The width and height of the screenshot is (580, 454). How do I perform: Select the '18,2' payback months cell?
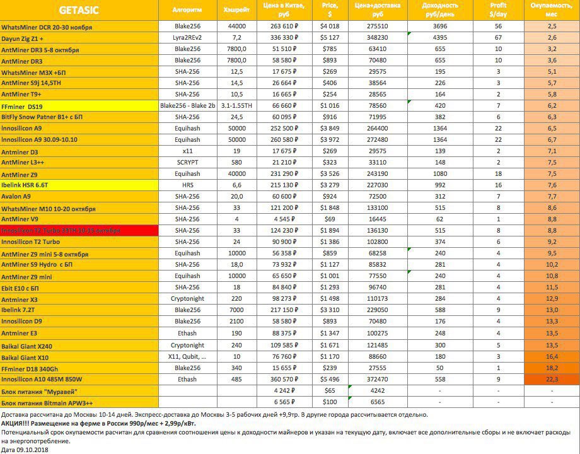pos(552,368)
